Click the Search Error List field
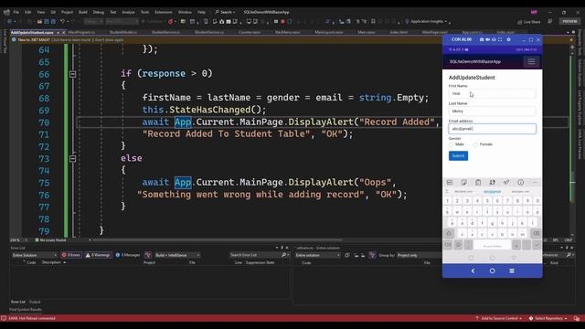Screen dimensions: 585x329 pyautogui.click(x=256, y=255)
